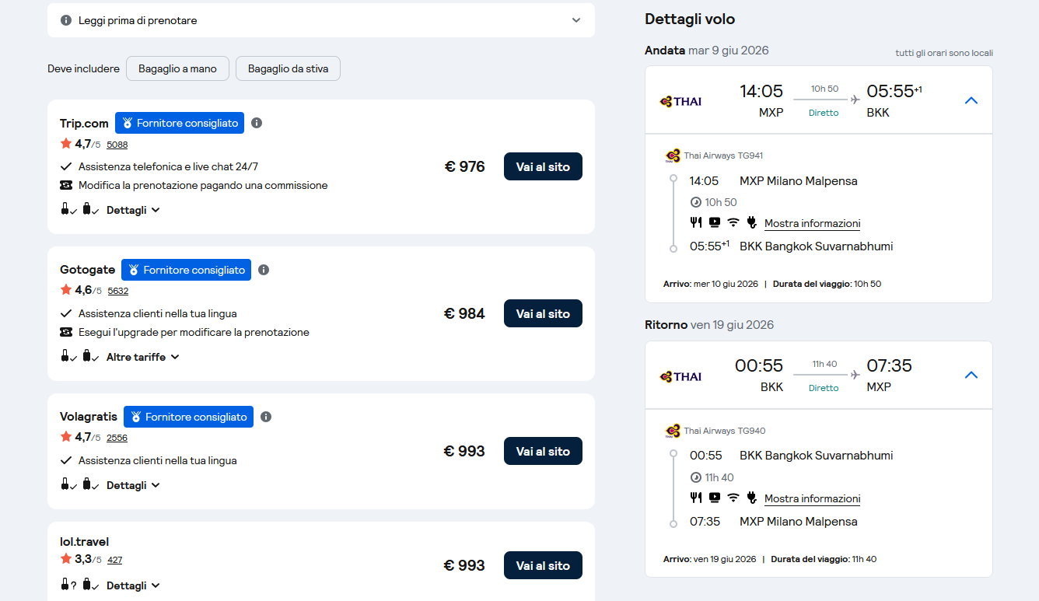This screenshot has height=601, width=1039.
Task: Click the Volagratis checked bag included icon
Action: (x=90, y=484)
